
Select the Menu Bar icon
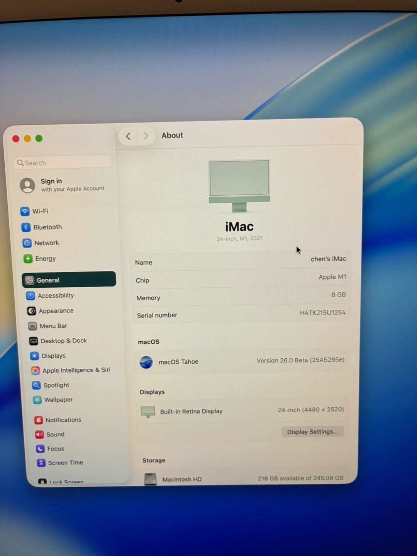pyautogui.click(x=32, y=326)
